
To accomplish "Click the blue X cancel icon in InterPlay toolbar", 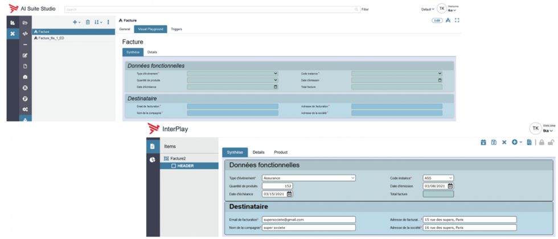I will pos(504,142).
